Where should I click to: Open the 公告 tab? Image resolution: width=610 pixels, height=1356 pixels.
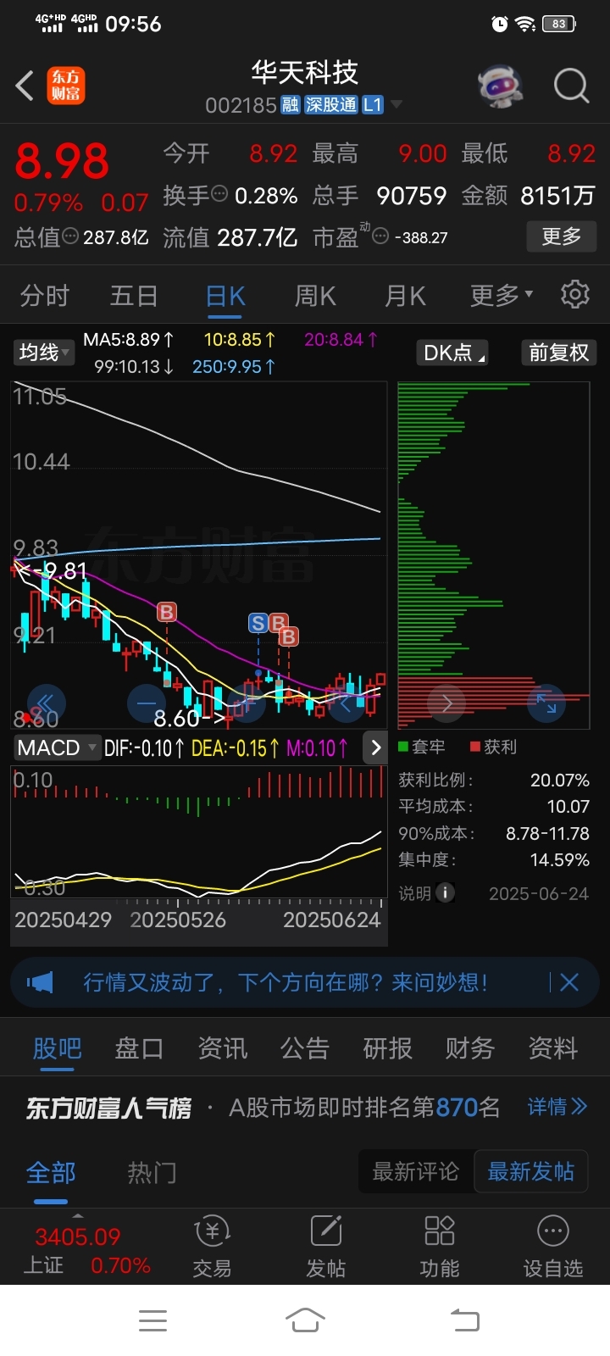(x=304, y=1048)
